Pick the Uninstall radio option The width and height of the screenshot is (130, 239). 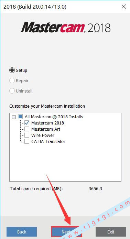pos(12,91)
